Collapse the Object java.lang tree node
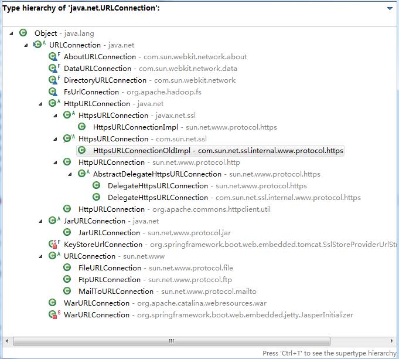Viewport: 399px width, 359px height. coord(12,33)
